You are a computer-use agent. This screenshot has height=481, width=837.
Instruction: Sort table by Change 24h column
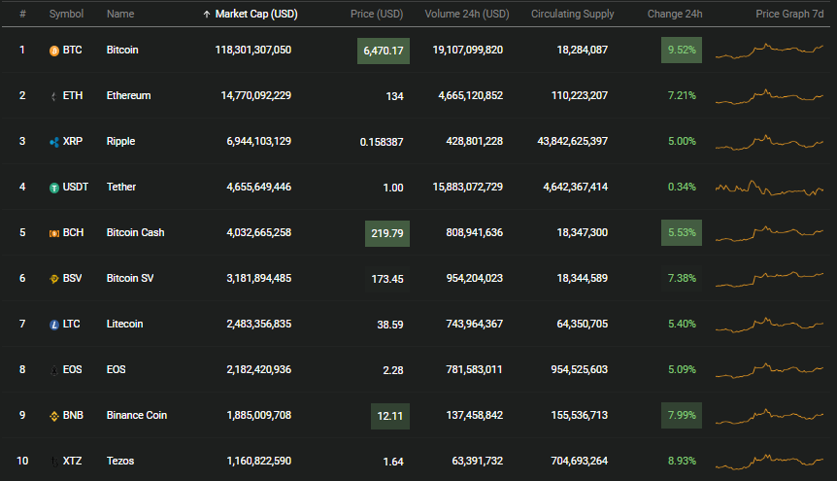pos(675,14)
